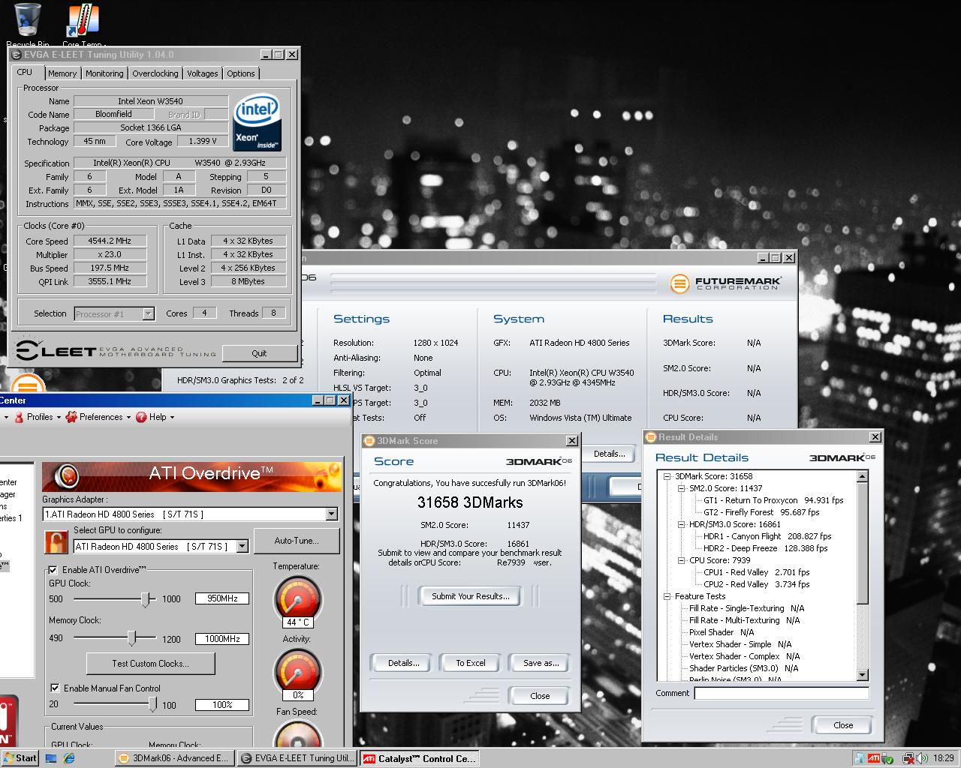Click To Excel button in Score window

pos(471,663)
